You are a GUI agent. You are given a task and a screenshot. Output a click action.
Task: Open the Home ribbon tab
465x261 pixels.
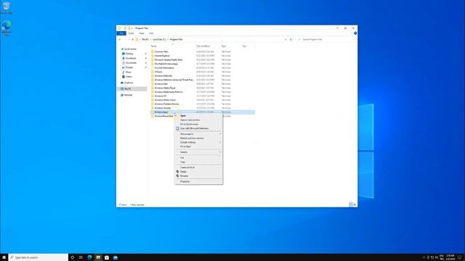(131, 33)
